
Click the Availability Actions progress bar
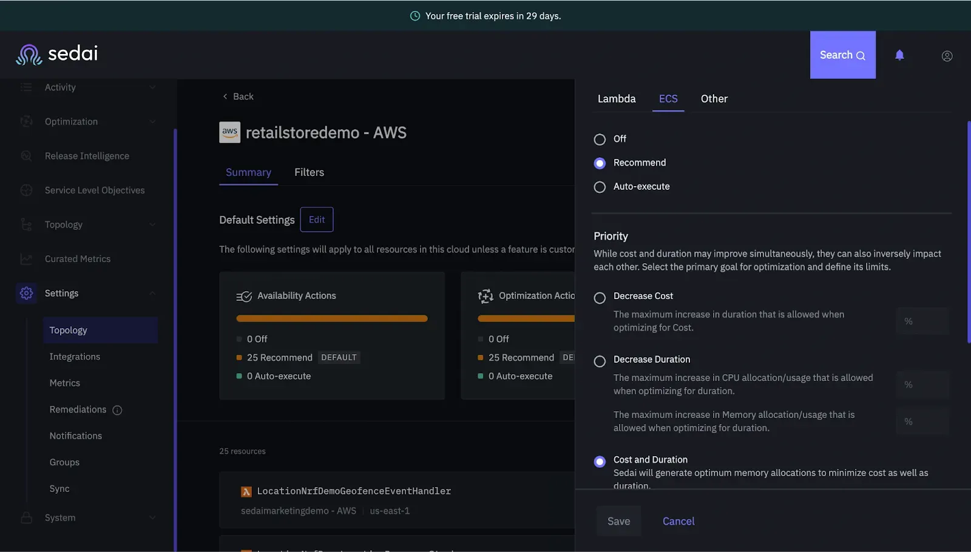pyautogui.click(x=332, y=318)
